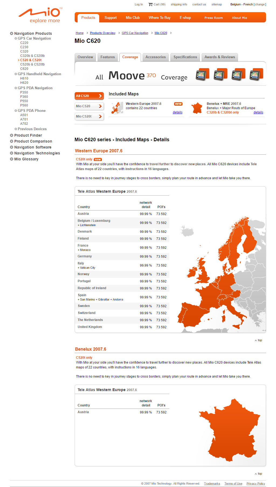
Task: Open the Press Room menu
Action: (x=213, y=18)
